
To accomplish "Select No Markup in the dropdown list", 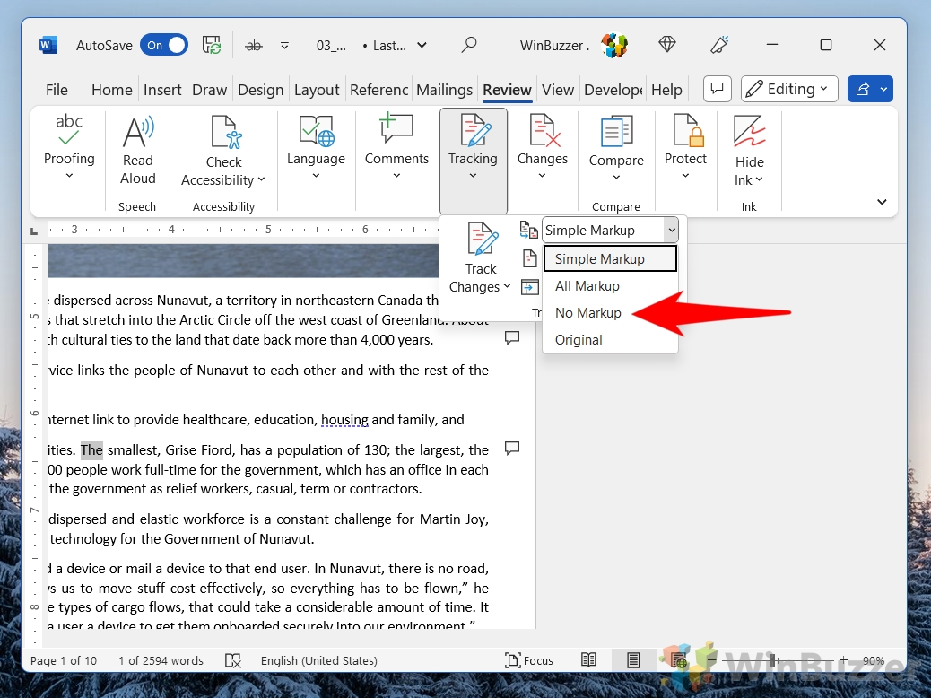I will click(611, 313).
